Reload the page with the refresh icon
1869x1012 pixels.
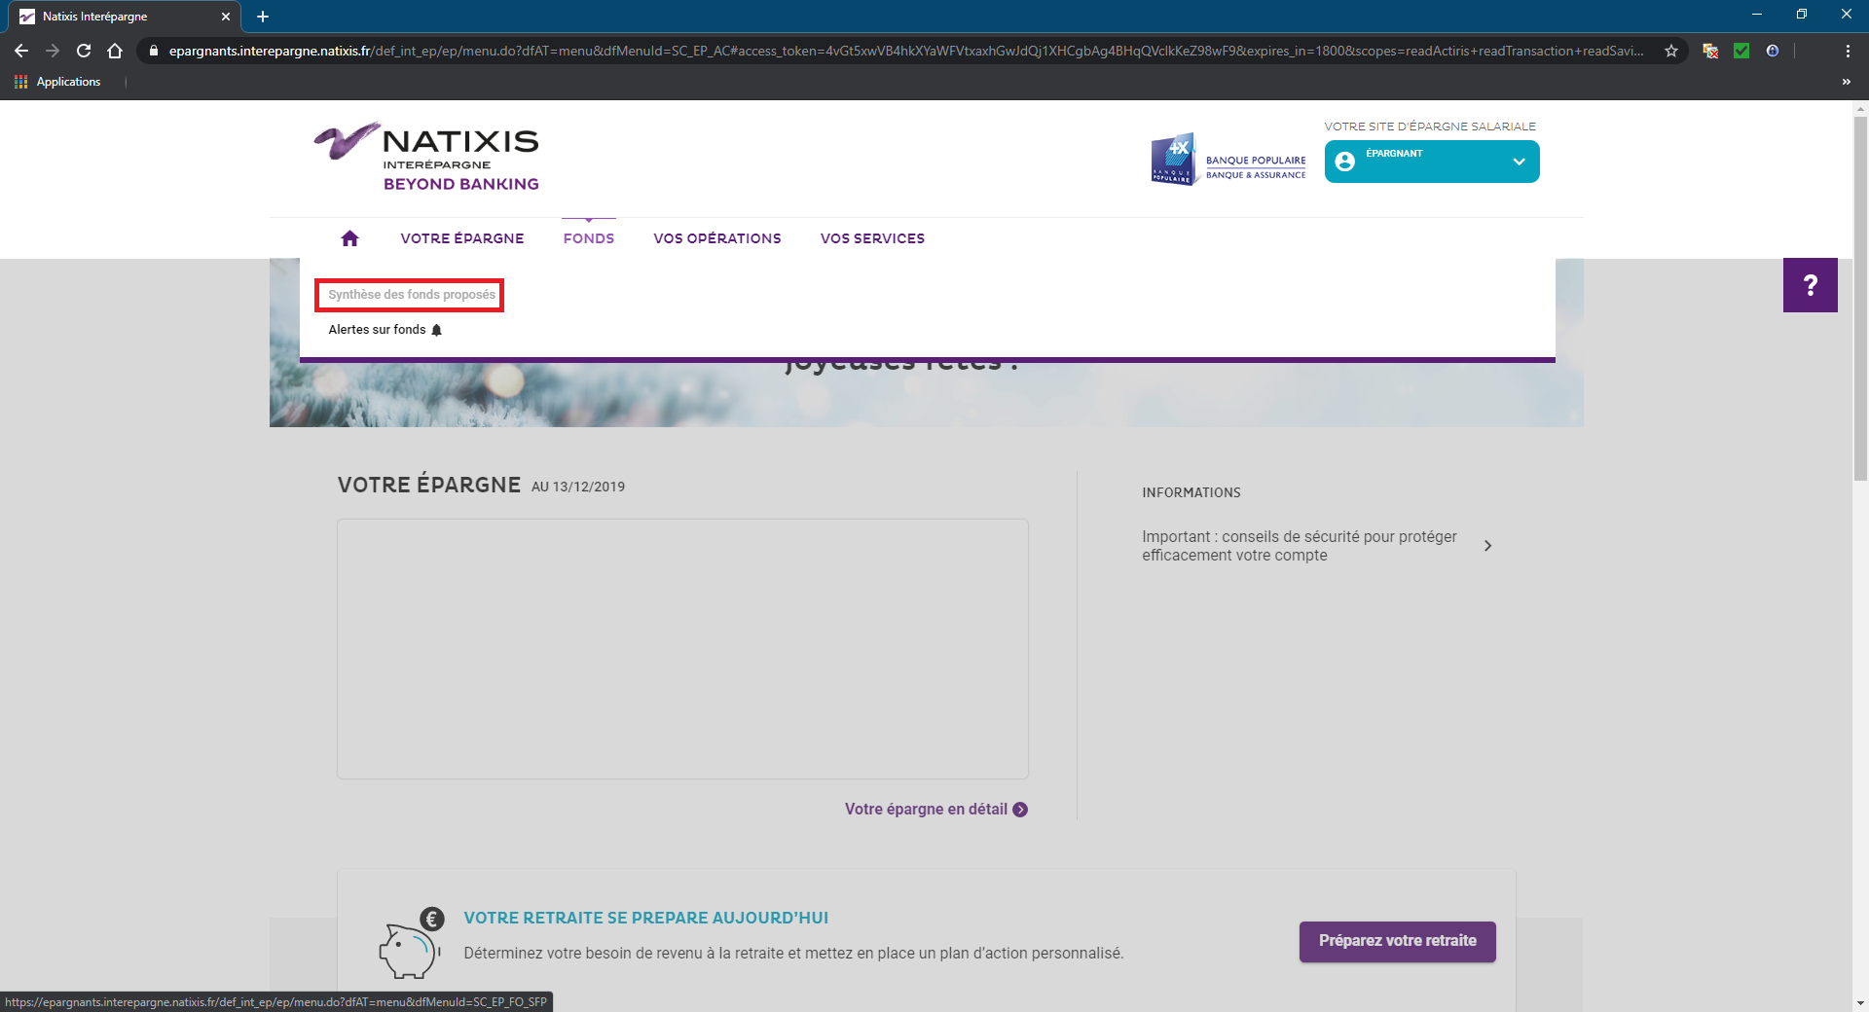(x=84, y=51)
